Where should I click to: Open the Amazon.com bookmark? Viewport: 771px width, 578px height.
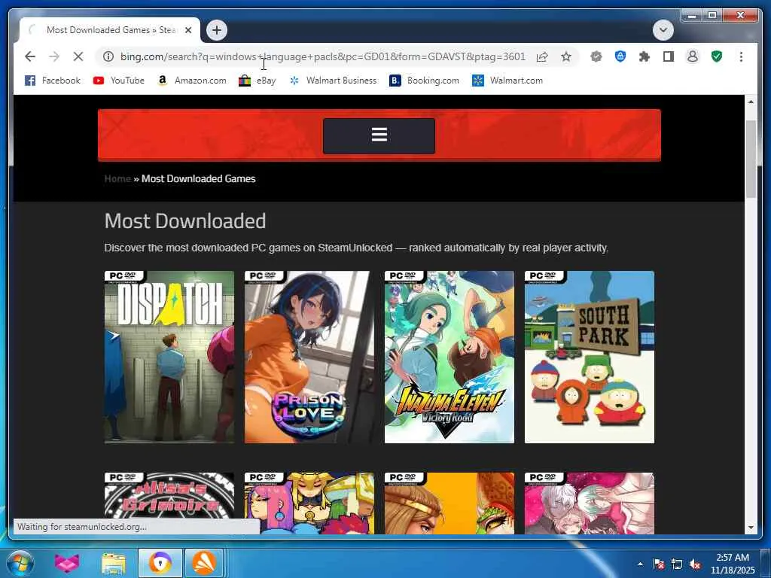click(x=192, y=80)
